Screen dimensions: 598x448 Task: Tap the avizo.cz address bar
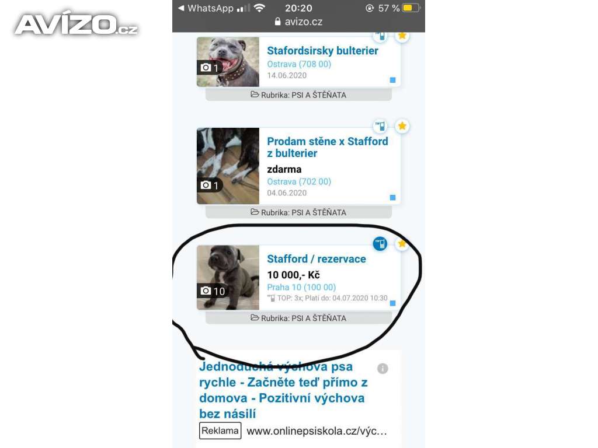(x=298, y=22)
